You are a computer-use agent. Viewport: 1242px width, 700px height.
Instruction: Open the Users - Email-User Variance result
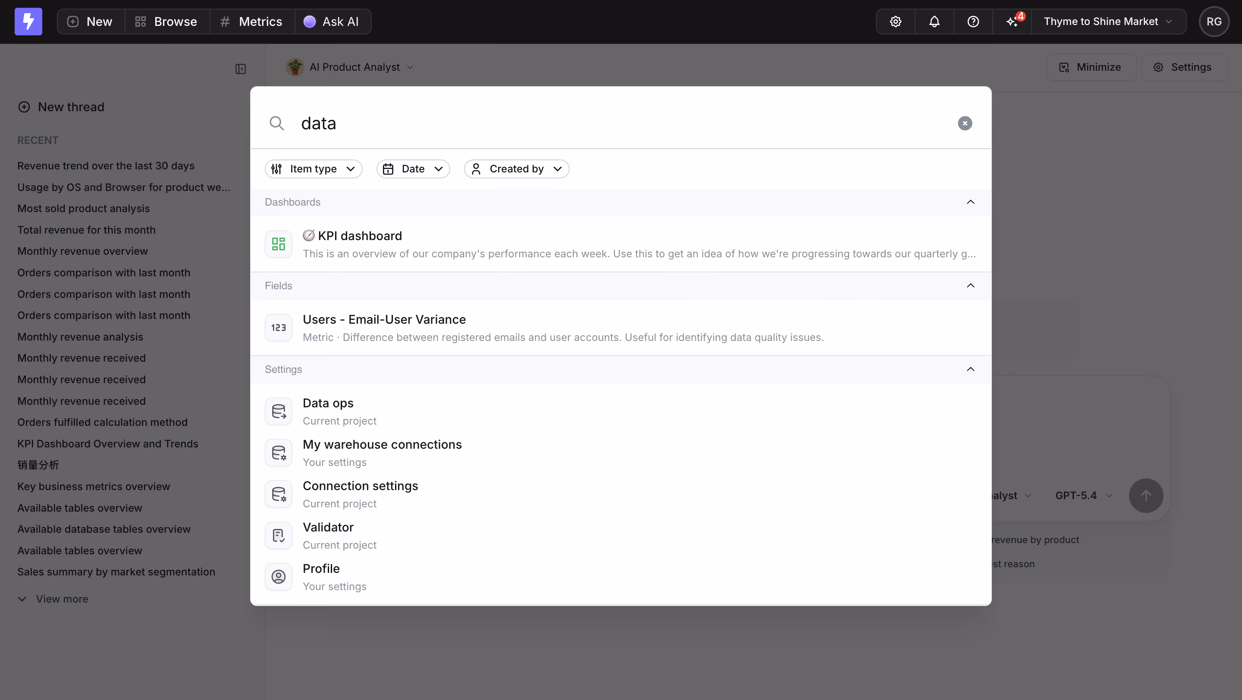point(621,328)
